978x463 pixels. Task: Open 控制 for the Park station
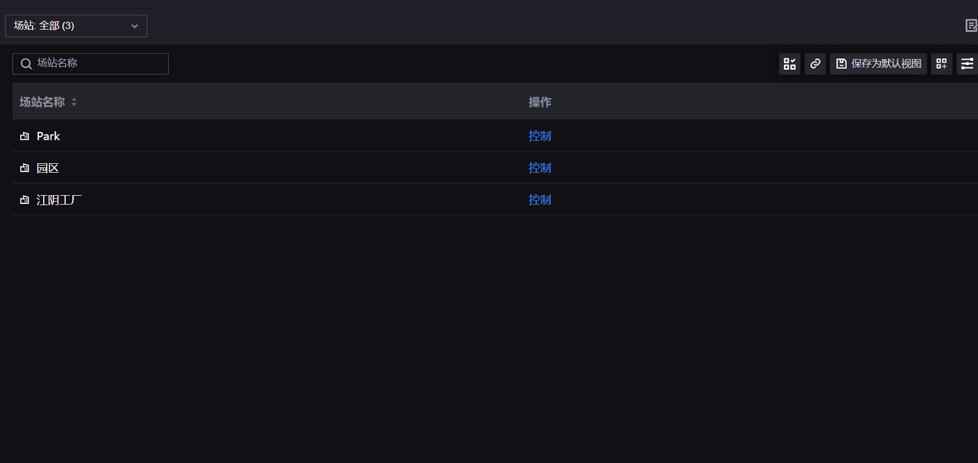[x=539, y=135]
